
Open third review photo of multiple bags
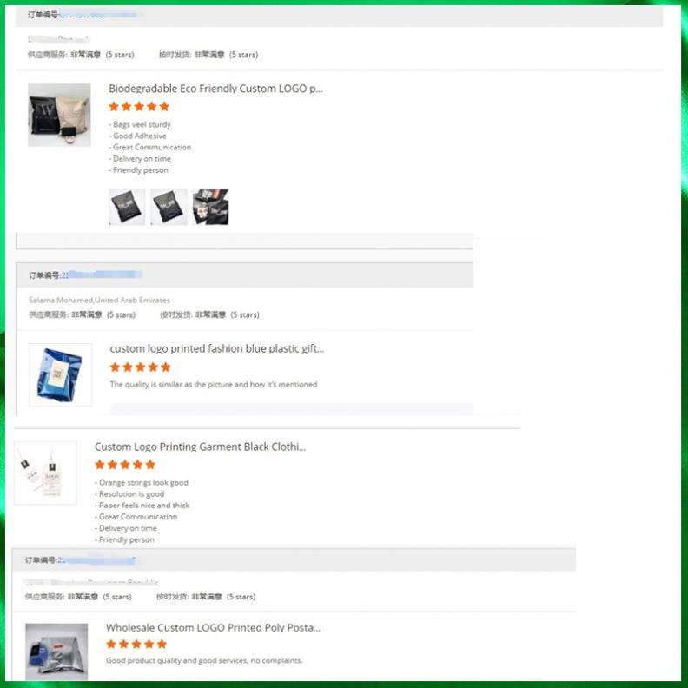[x=210, y=207]
